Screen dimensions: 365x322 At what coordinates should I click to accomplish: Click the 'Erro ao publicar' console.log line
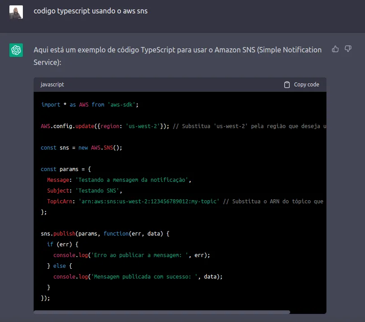131,255
